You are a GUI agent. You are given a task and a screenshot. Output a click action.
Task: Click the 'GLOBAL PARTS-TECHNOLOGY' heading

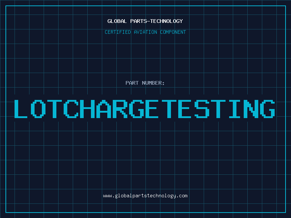pos(145,21)
